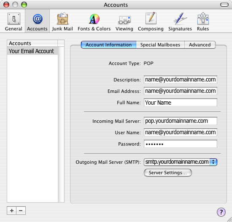Click the Server Settings button
Screen dimensions: 232x222
(x=168, y=173)
